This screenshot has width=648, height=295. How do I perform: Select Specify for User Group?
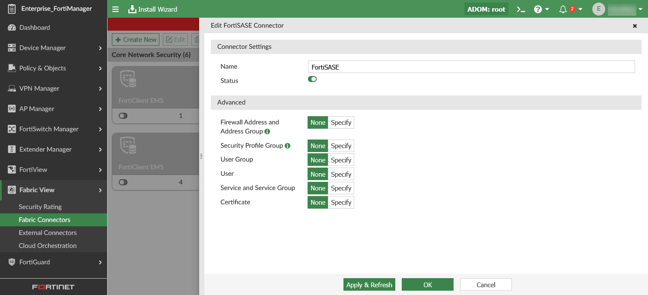pyautogui.click(x=341, y=160)
